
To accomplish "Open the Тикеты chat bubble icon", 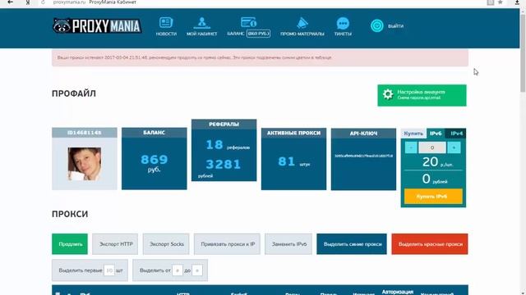I will [x=343, y=24].
